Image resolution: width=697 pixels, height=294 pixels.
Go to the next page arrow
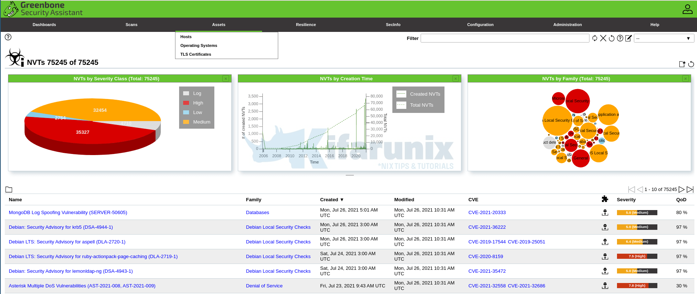(x=682, y=190)
